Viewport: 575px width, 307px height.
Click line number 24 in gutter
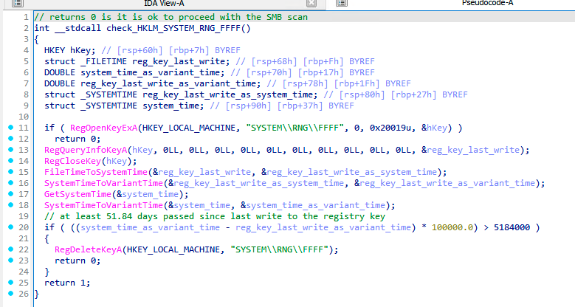tap(24, 272)
